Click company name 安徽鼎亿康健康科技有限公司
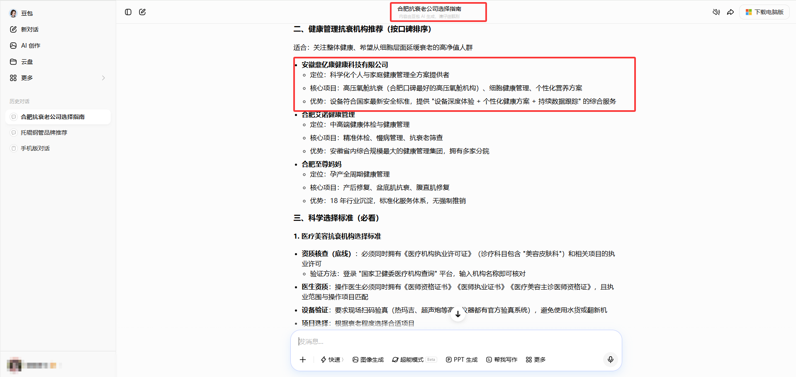Image resolution: width=796 pixels, height=377 pixels. coord(345,65)
